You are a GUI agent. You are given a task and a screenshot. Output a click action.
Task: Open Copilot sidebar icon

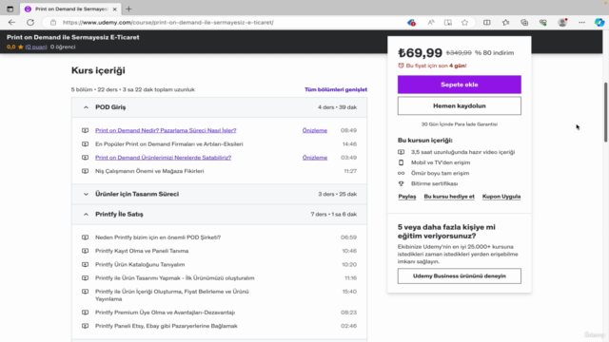(x=599, y=23)
